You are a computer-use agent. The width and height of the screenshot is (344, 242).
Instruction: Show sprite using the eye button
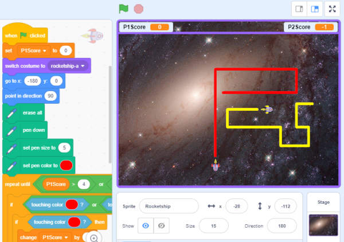pyautogui.click(x=146, y=226)
